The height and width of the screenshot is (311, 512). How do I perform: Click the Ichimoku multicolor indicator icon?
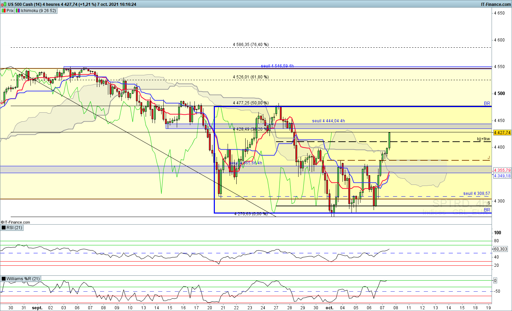[x=17, y=11]
